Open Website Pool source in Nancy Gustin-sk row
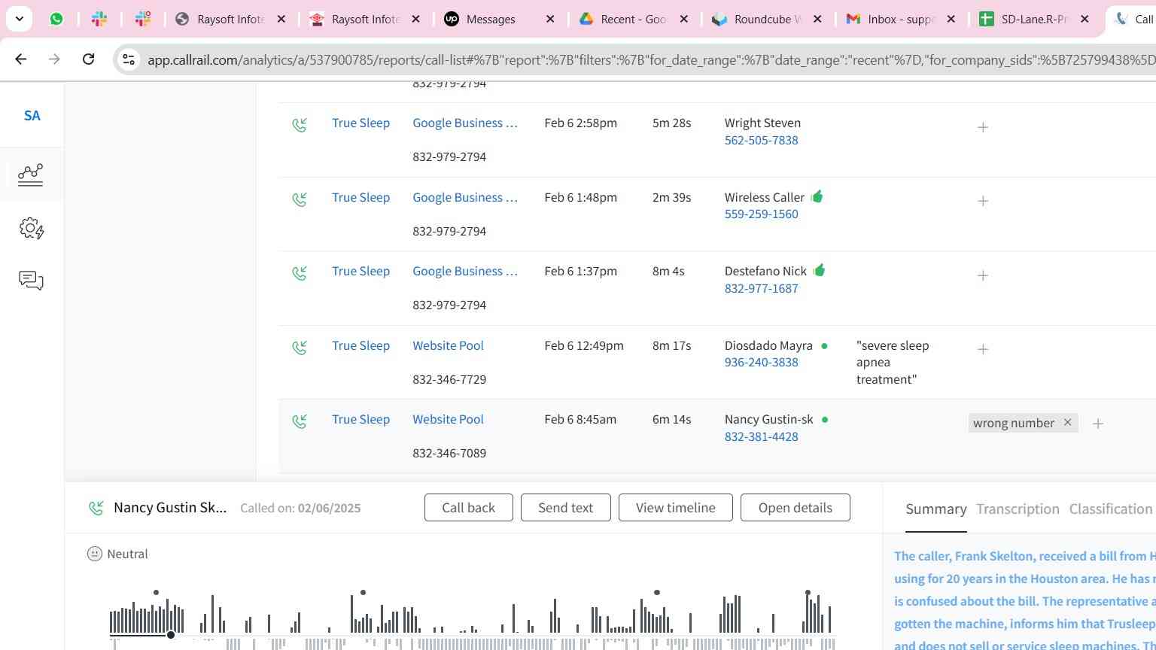Screen dimensions: 1156x650 point(448,419)
